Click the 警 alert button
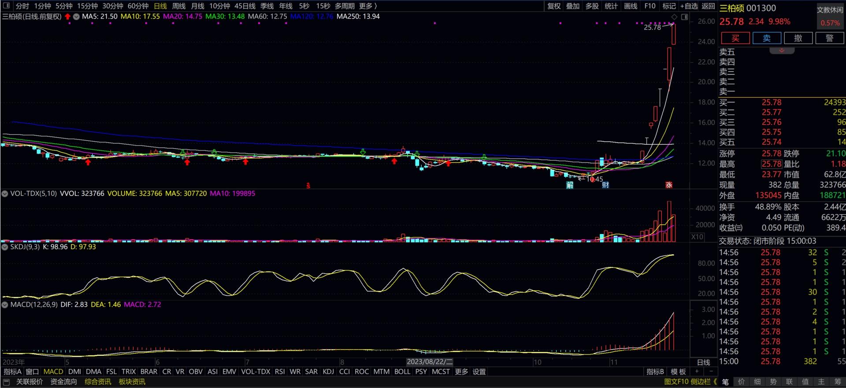Viewport: 846px width, 388px height. point(830,38)
